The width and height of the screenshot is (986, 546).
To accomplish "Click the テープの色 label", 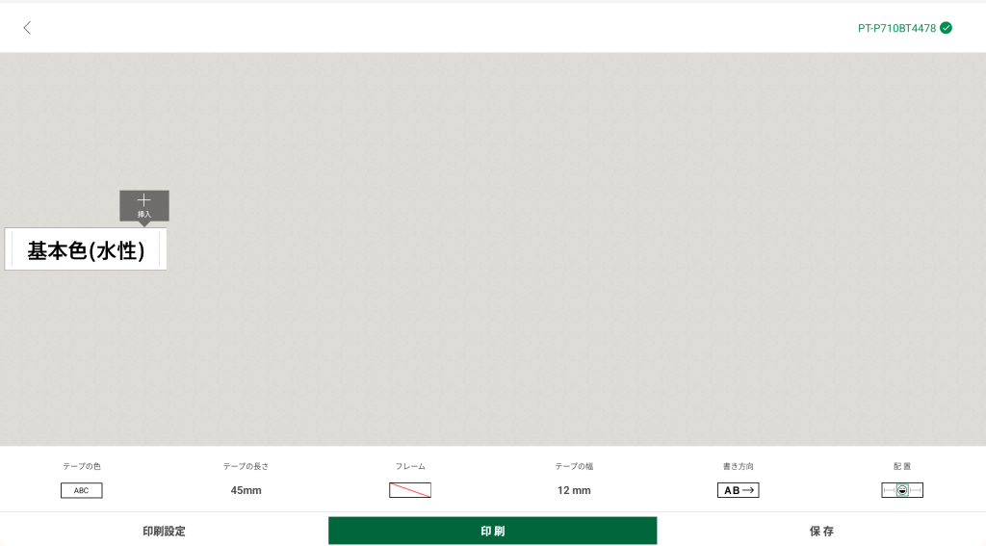I will click(x=82, y=466).
